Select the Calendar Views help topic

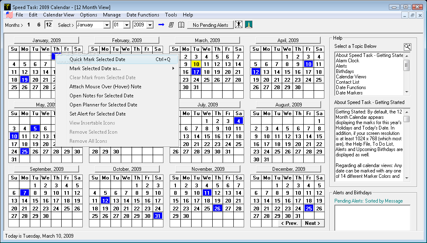click(x=351, y=77)
